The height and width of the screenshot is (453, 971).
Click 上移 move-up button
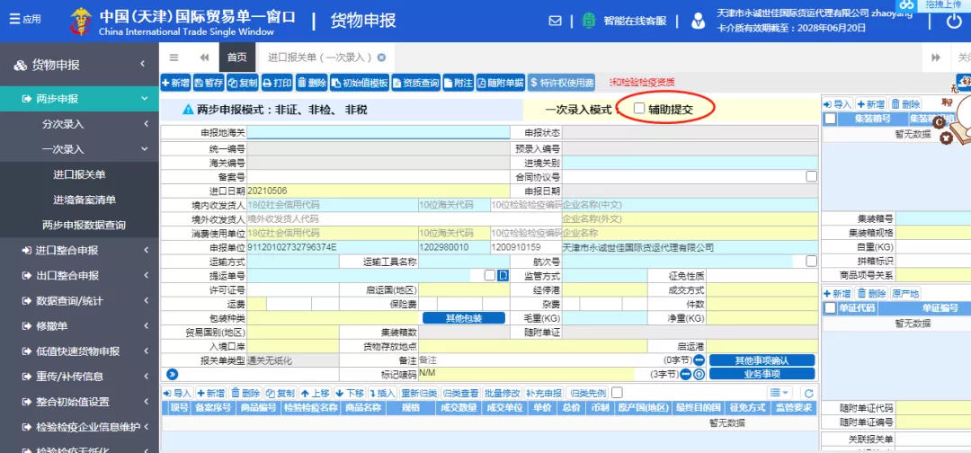point(316,393)
